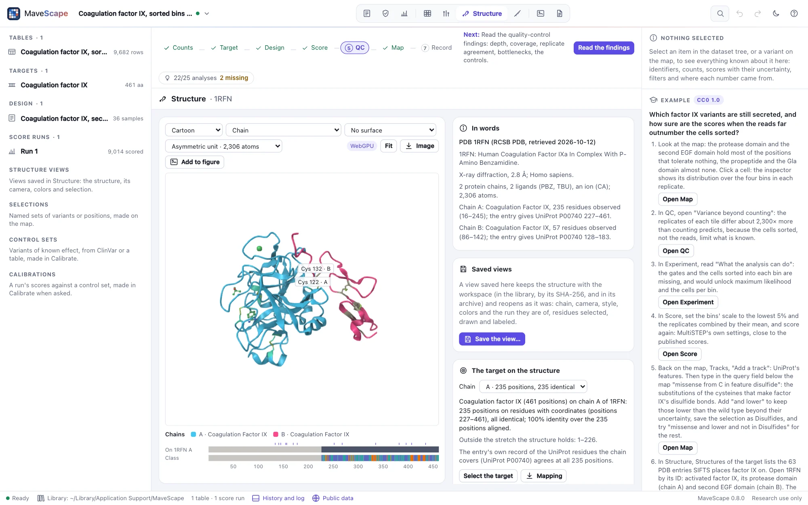Image resolution: width=808 pixels, height=505 pixels.
Task: Click the Mapping download button
Action: [544, 476]
